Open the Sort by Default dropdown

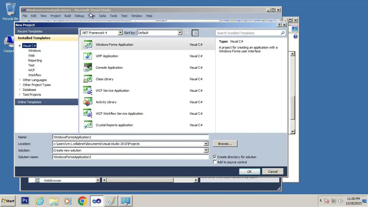point(180,33)
